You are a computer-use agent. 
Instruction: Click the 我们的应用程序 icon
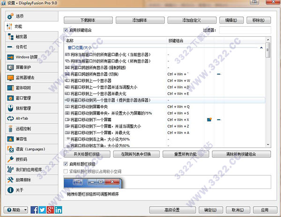coord(10,170)
